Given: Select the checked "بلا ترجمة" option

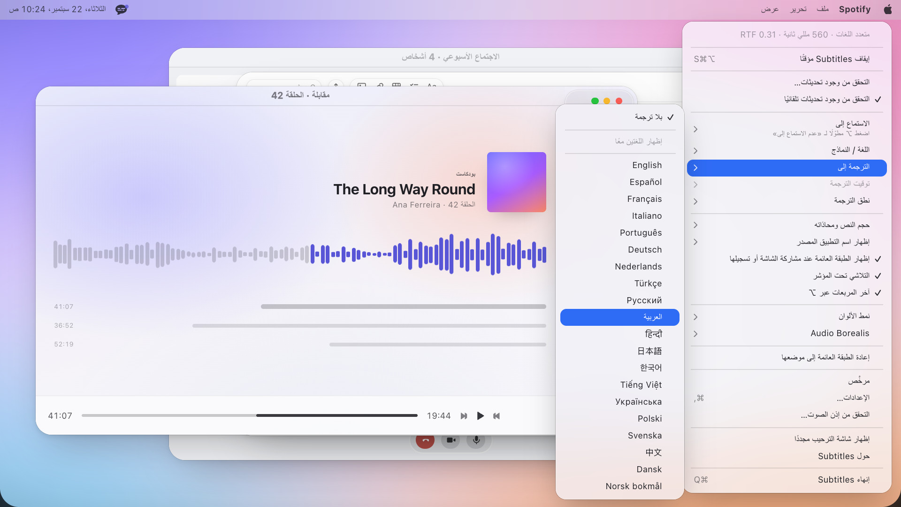Looking at the screenshot, I should (x=620, y=117).
